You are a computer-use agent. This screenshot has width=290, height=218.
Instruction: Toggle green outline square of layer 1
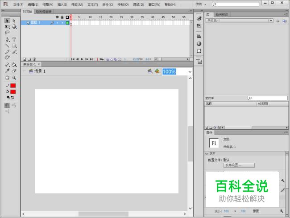(x=67, y=23)
